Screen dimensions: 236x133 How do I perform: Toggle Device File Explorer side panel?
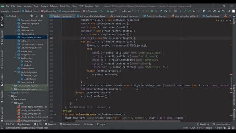point(234,95)
